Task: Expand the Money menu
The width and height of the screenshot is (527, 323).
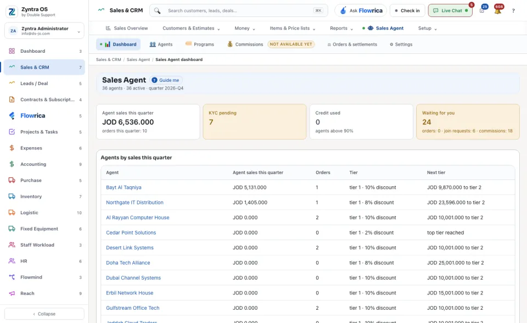Action: [x=245, y=28]
